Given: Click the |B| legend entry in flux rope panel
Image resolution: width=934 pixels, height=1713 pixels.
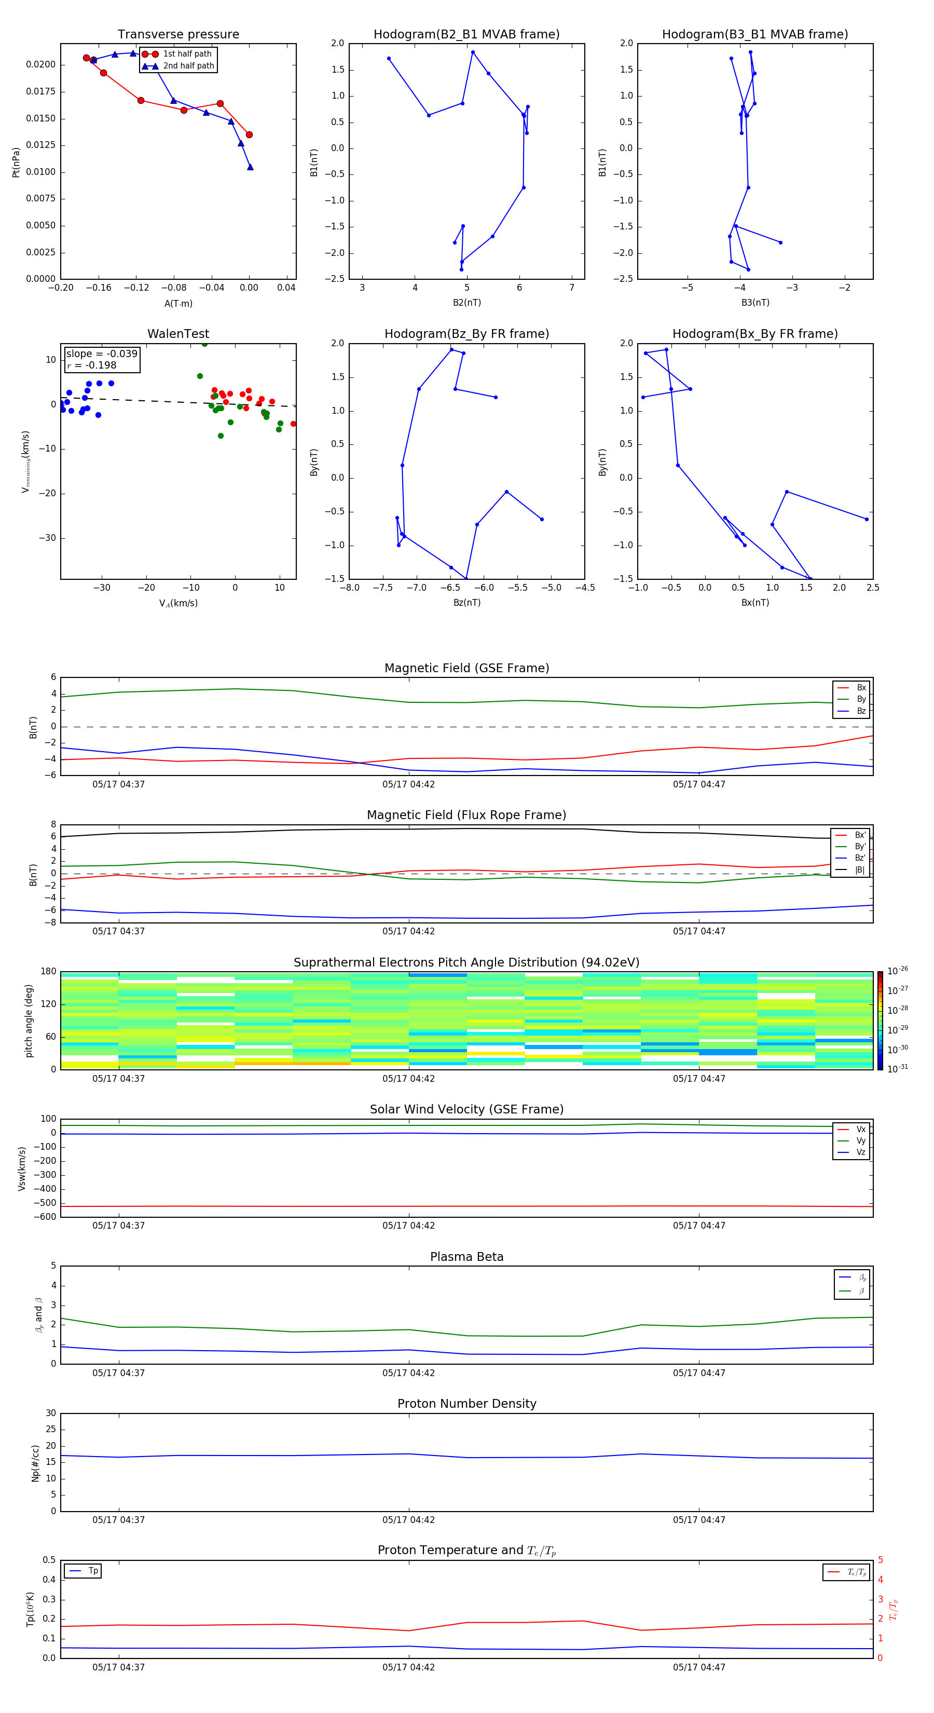Looking at the screenshot, I should tap(850, 870).
